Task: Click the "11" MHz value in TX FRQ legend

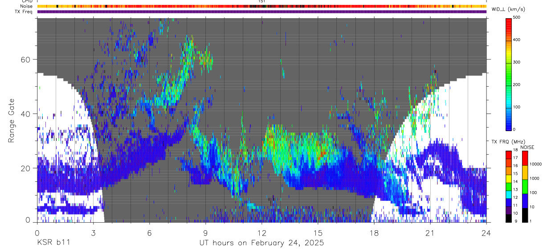Action: [x=516, y=205]
